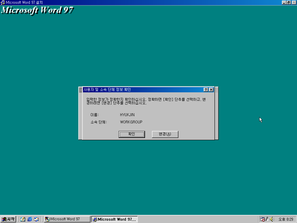The image size is (297, 223).
Task: Open the notepad-pencil quick launch icon
Action: 23,219
